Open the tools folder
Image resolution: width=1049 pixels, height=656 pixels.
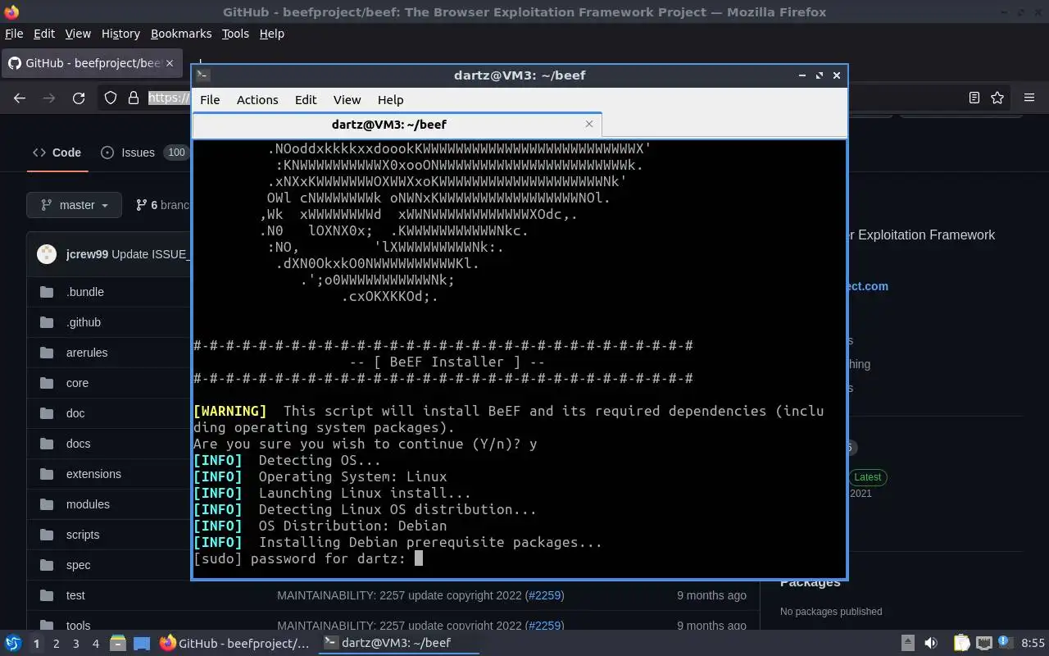(78, 626)
